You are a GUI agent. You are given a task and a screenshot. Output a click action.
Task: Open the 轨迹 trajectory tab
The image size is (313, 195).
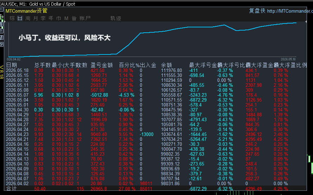116,18
